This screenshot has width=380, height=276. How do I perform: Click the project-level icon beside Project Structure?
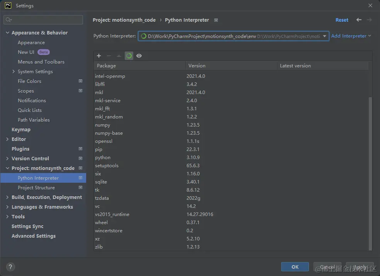[80, 187]
